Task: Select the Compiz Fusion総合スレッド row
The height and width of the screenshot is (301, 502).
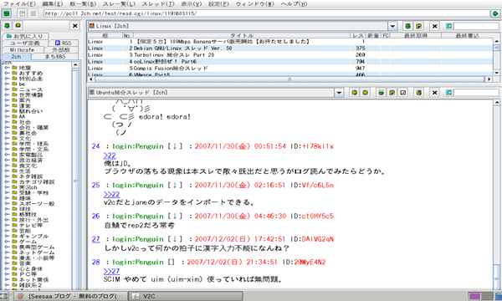Action: [290, 68]
